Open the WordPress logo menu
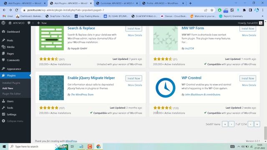267x150 pixels. (3, 23)
